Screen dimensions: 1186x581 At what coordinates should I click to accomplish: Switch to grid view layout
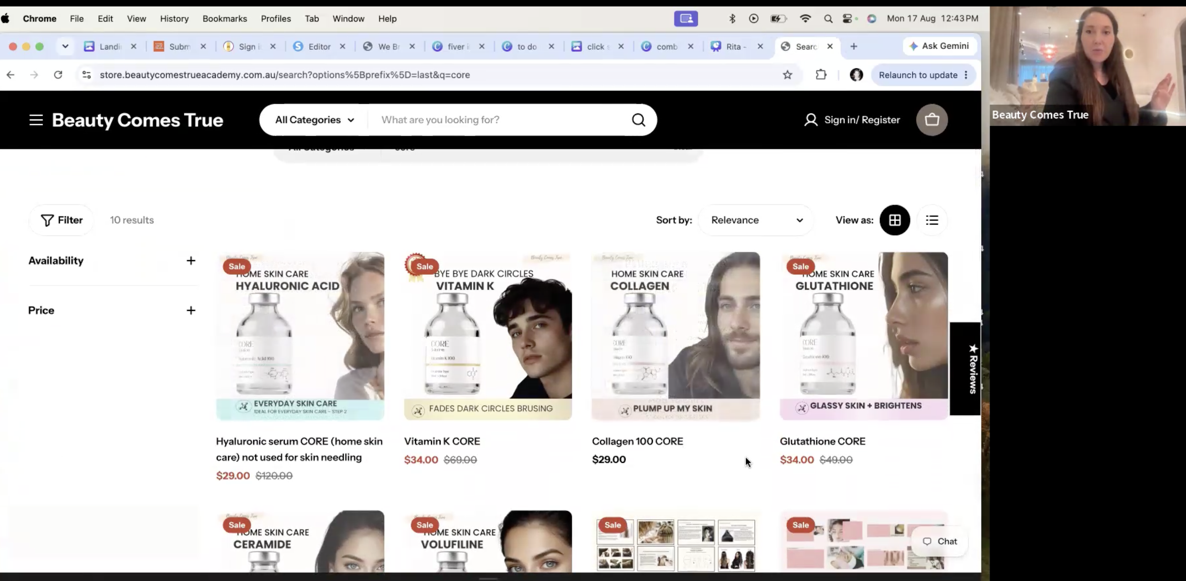pos(895,220)
